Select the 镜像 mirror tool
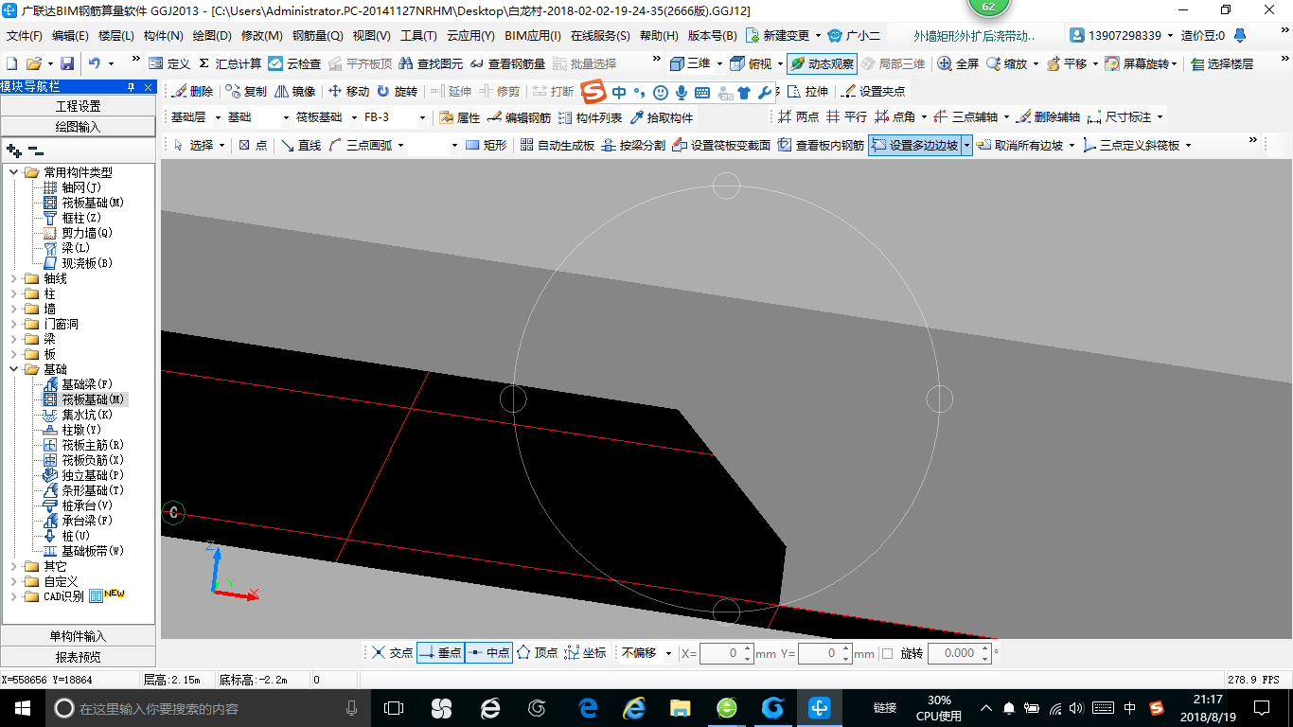This screenshot has width=1293, height=727. pyautogui.click(x=295, y=92)
